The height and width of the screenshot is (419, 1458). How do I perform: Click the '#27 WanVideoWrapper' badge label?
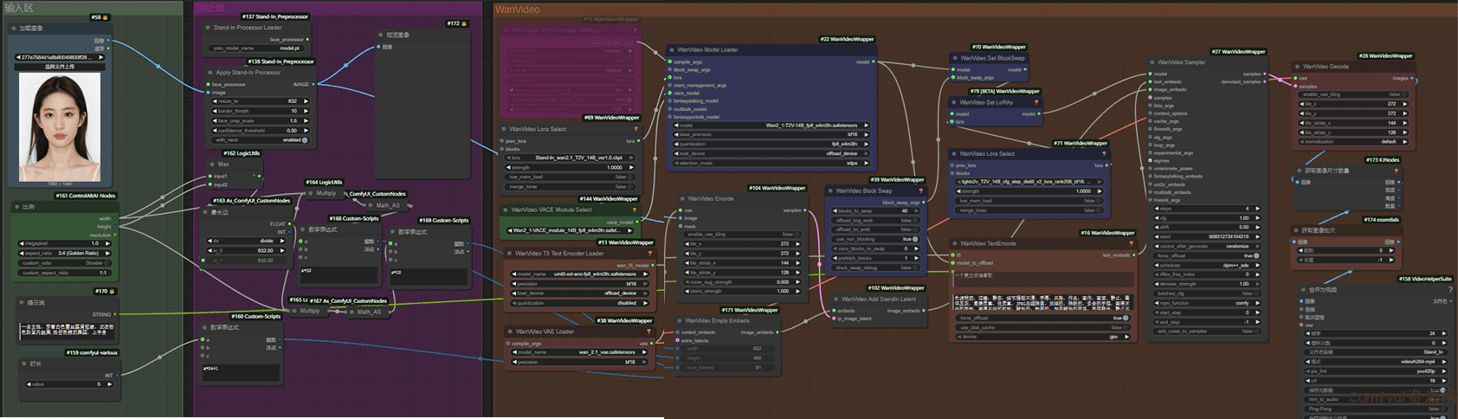pyautogui.click(x=1238, y=52)
